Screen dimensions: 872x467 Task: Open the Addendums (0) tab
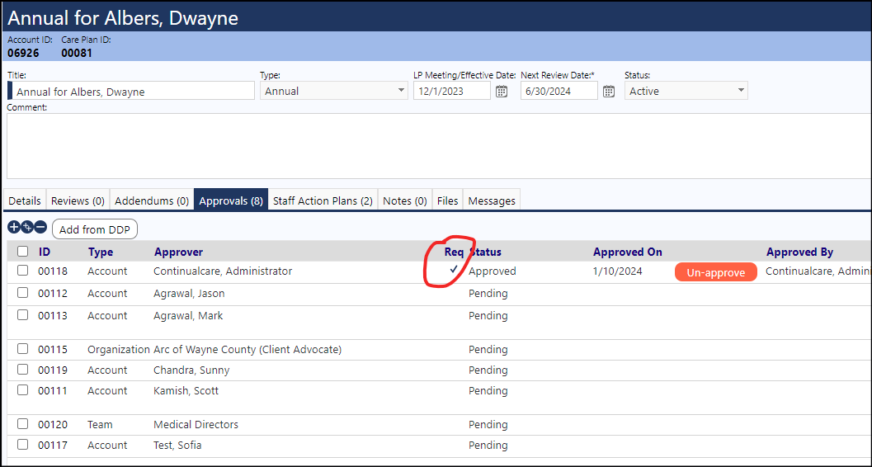(x=152, y=200)
